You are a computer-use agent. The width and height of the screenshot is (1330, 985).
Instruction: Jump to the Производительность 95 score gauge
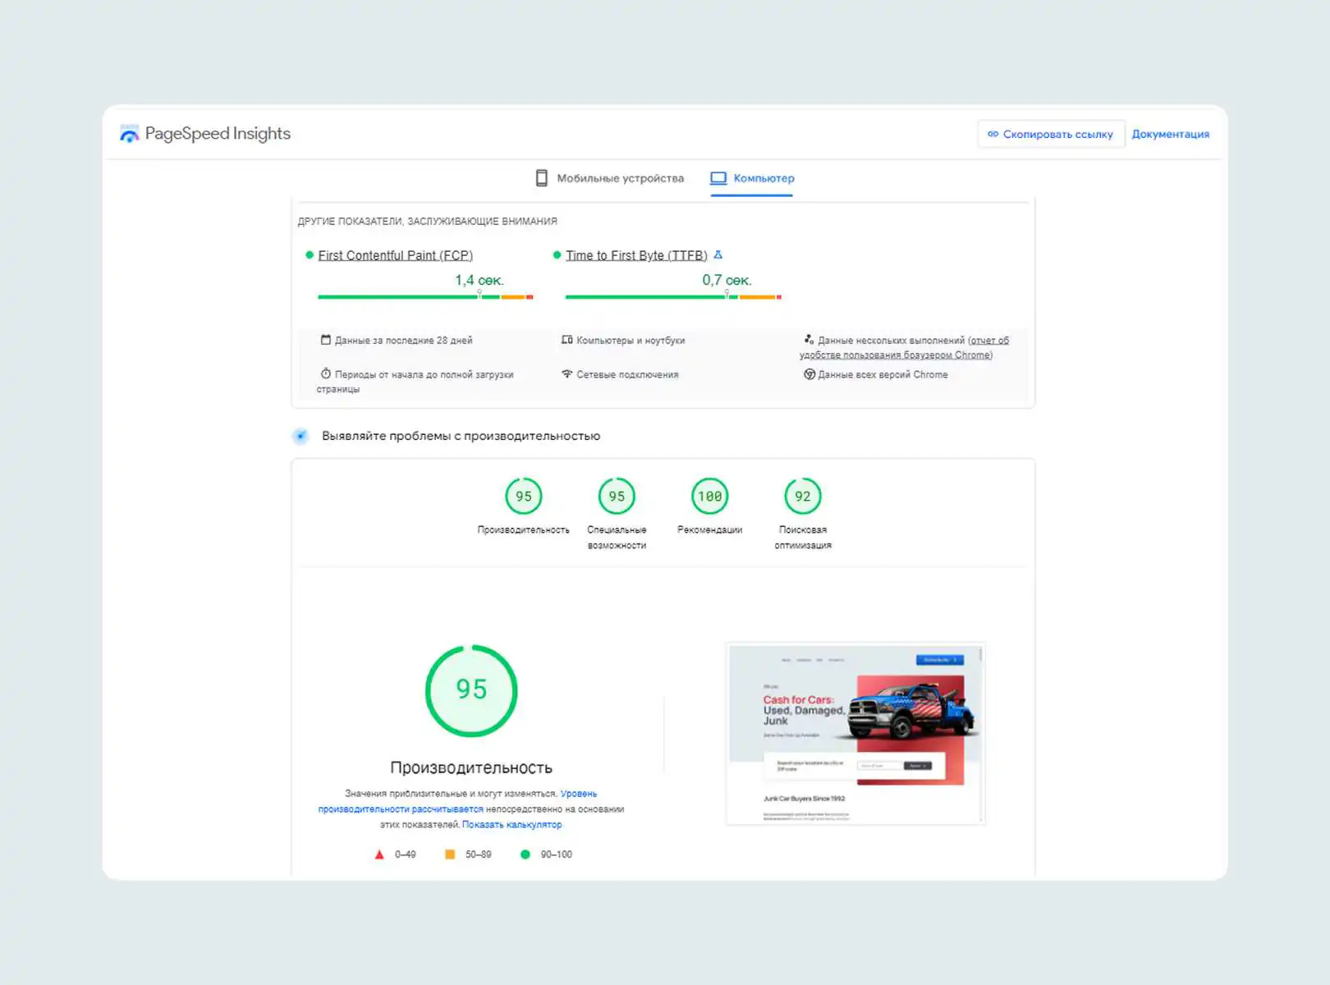click(x=523, y=497)
